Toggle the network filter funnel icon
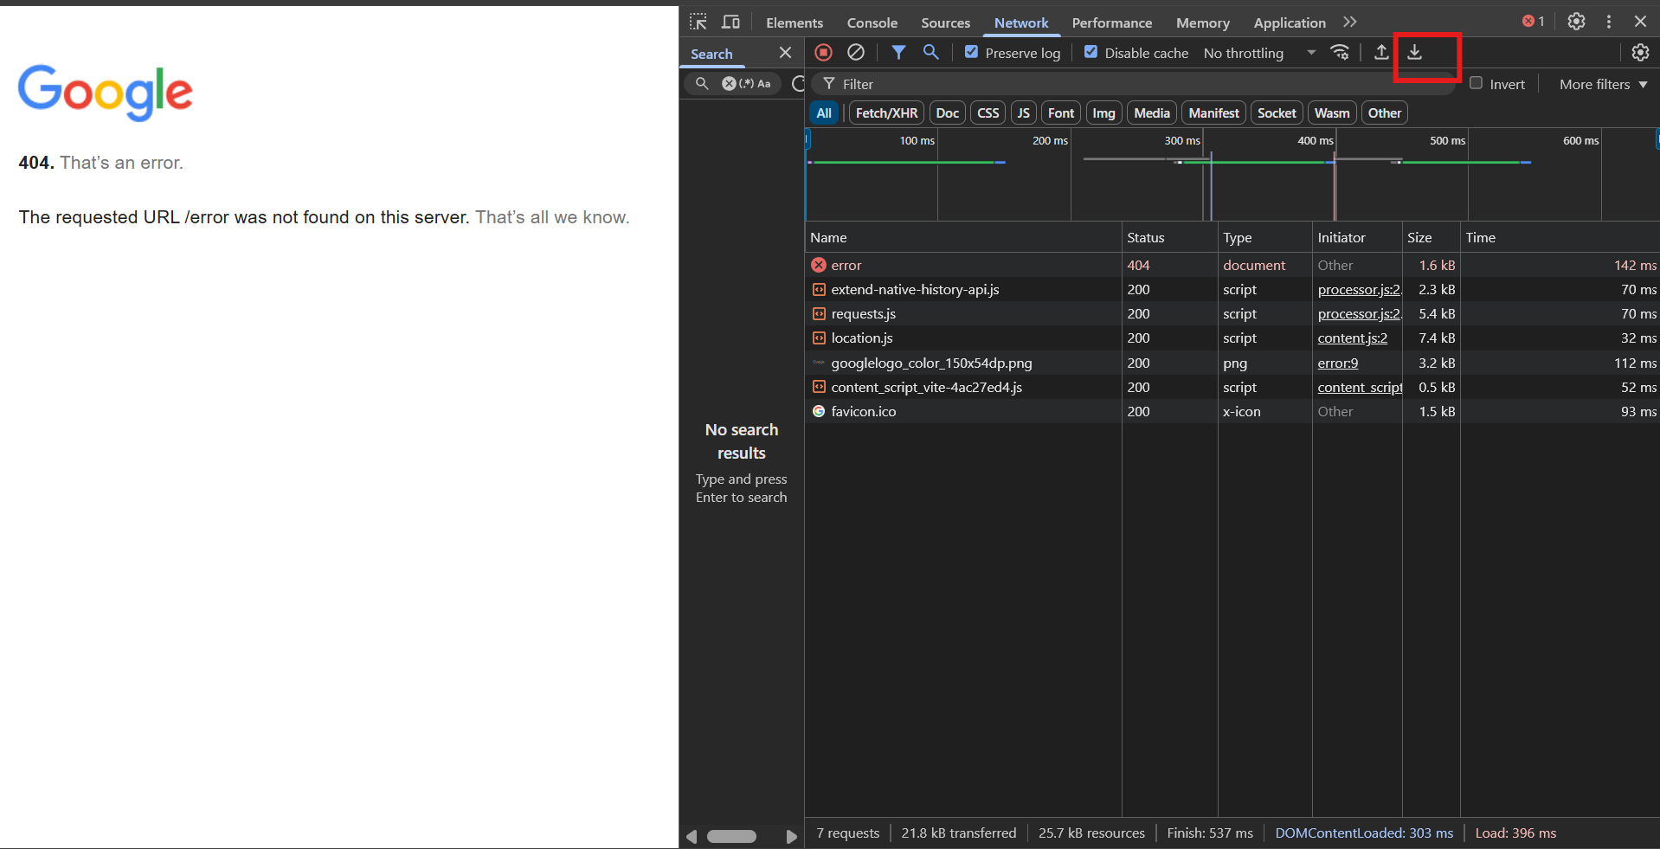Viewport: 1660px width, 849px height. [x=898, y=53]
